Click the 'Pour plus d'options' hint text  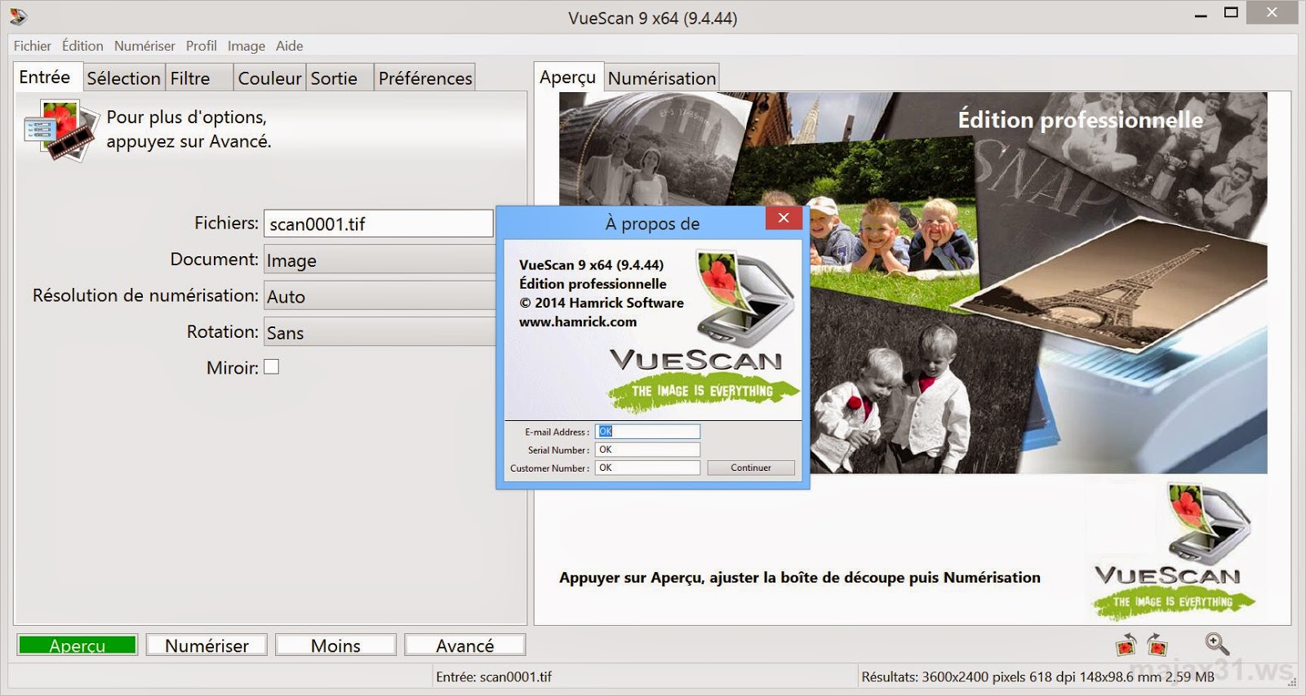(189, 129)
